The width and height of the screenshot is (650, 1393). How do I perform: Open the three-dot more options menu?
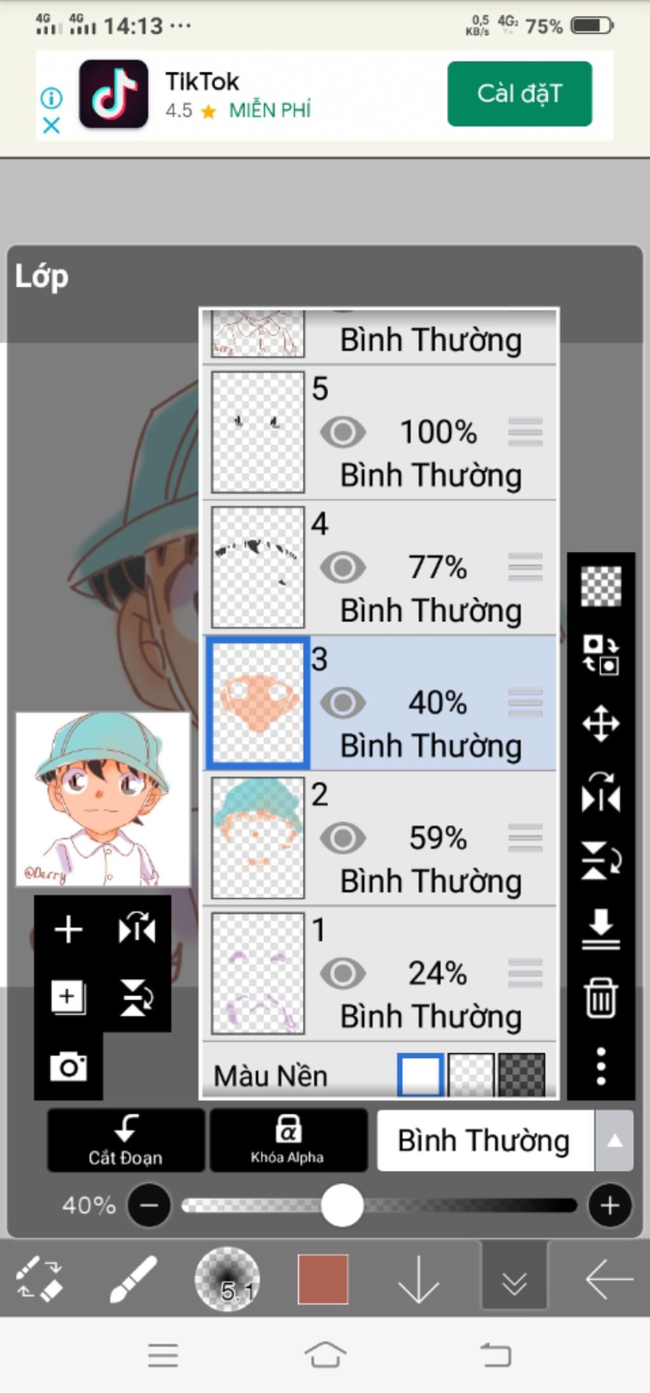point(600,1066)
